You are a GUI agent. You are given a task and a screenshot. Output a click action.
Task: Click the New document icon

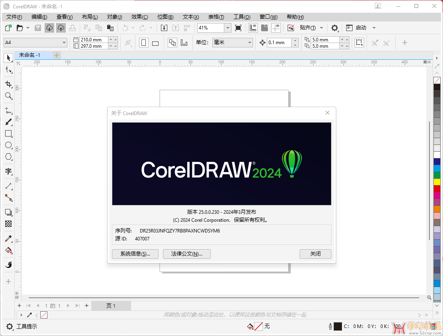click(x=8, y=28)
